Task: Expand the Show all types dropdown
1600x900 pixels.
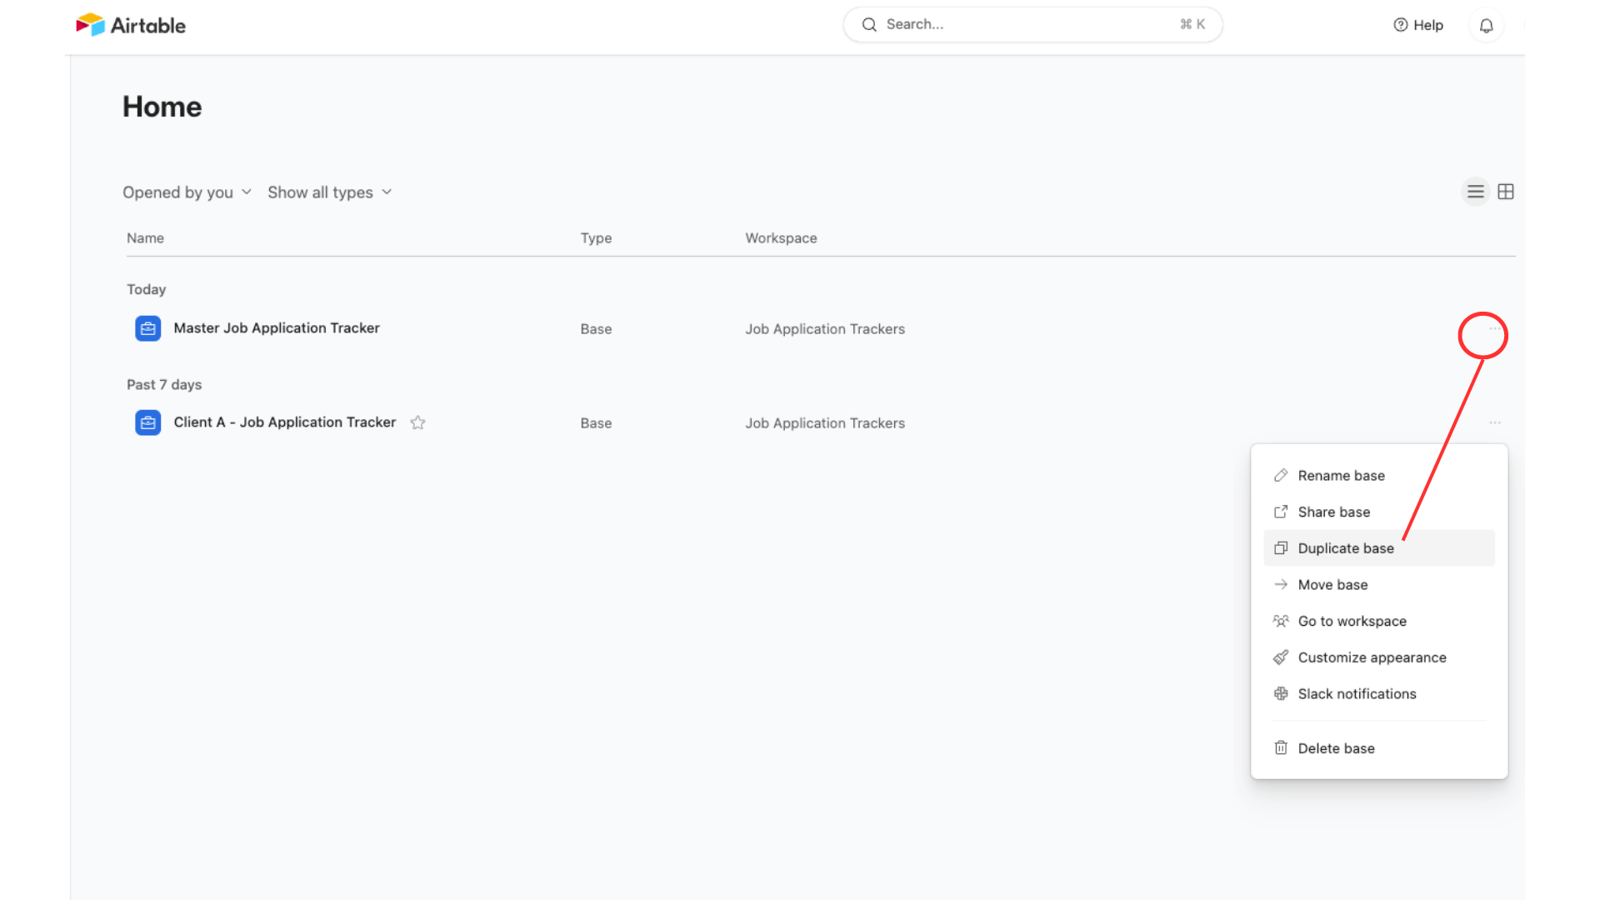Action: 330,192
